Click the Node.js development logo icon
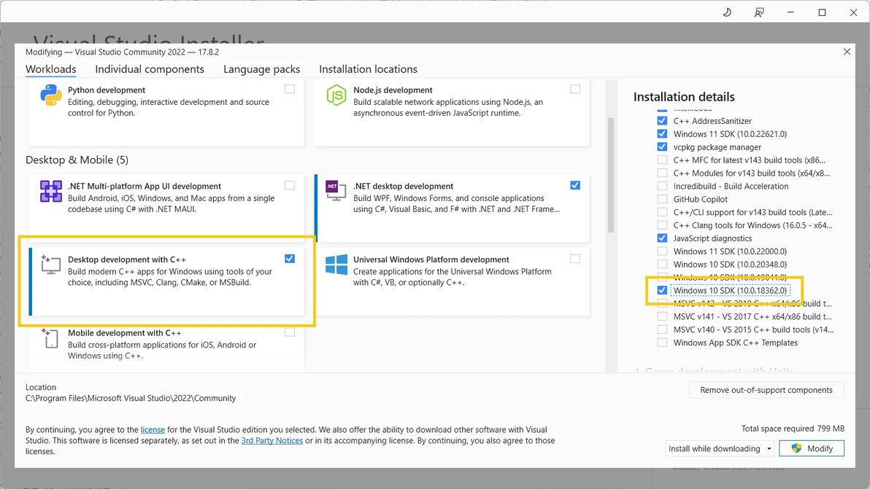870x489 pixels. (336, 95)
